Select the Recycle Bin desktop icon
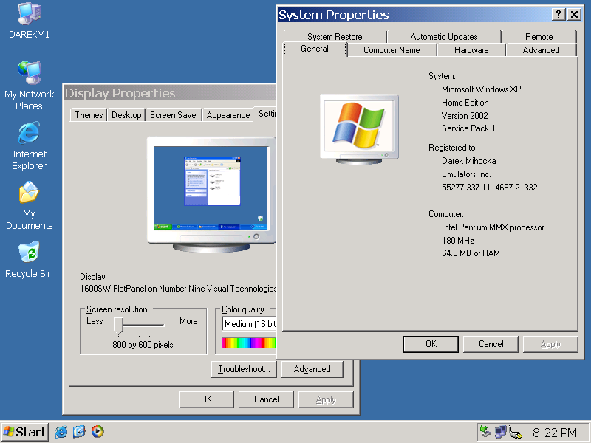Image resolution: width=591 pixels, height=443 pixels. pyautogui.click(x=29, y=260)
